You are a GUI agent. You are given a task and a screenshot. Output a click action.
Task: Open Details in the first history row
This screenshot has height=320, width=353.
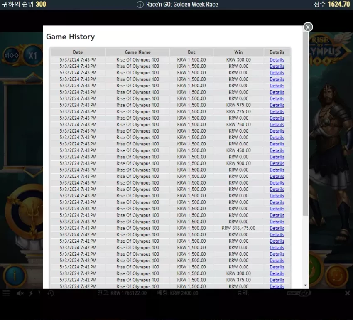pyautogui.click(x=277, y=60)
